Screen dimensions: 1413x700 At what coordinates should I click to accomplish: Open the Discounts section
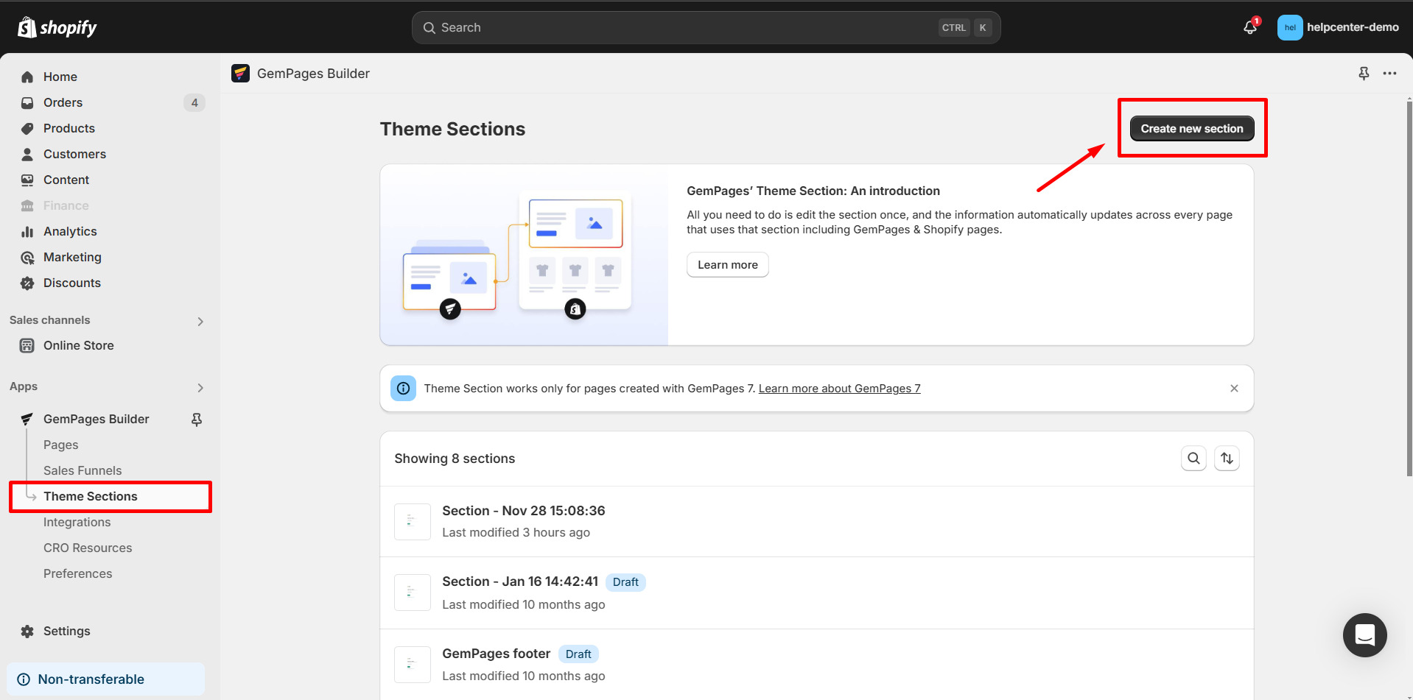(x=72, y=283)
